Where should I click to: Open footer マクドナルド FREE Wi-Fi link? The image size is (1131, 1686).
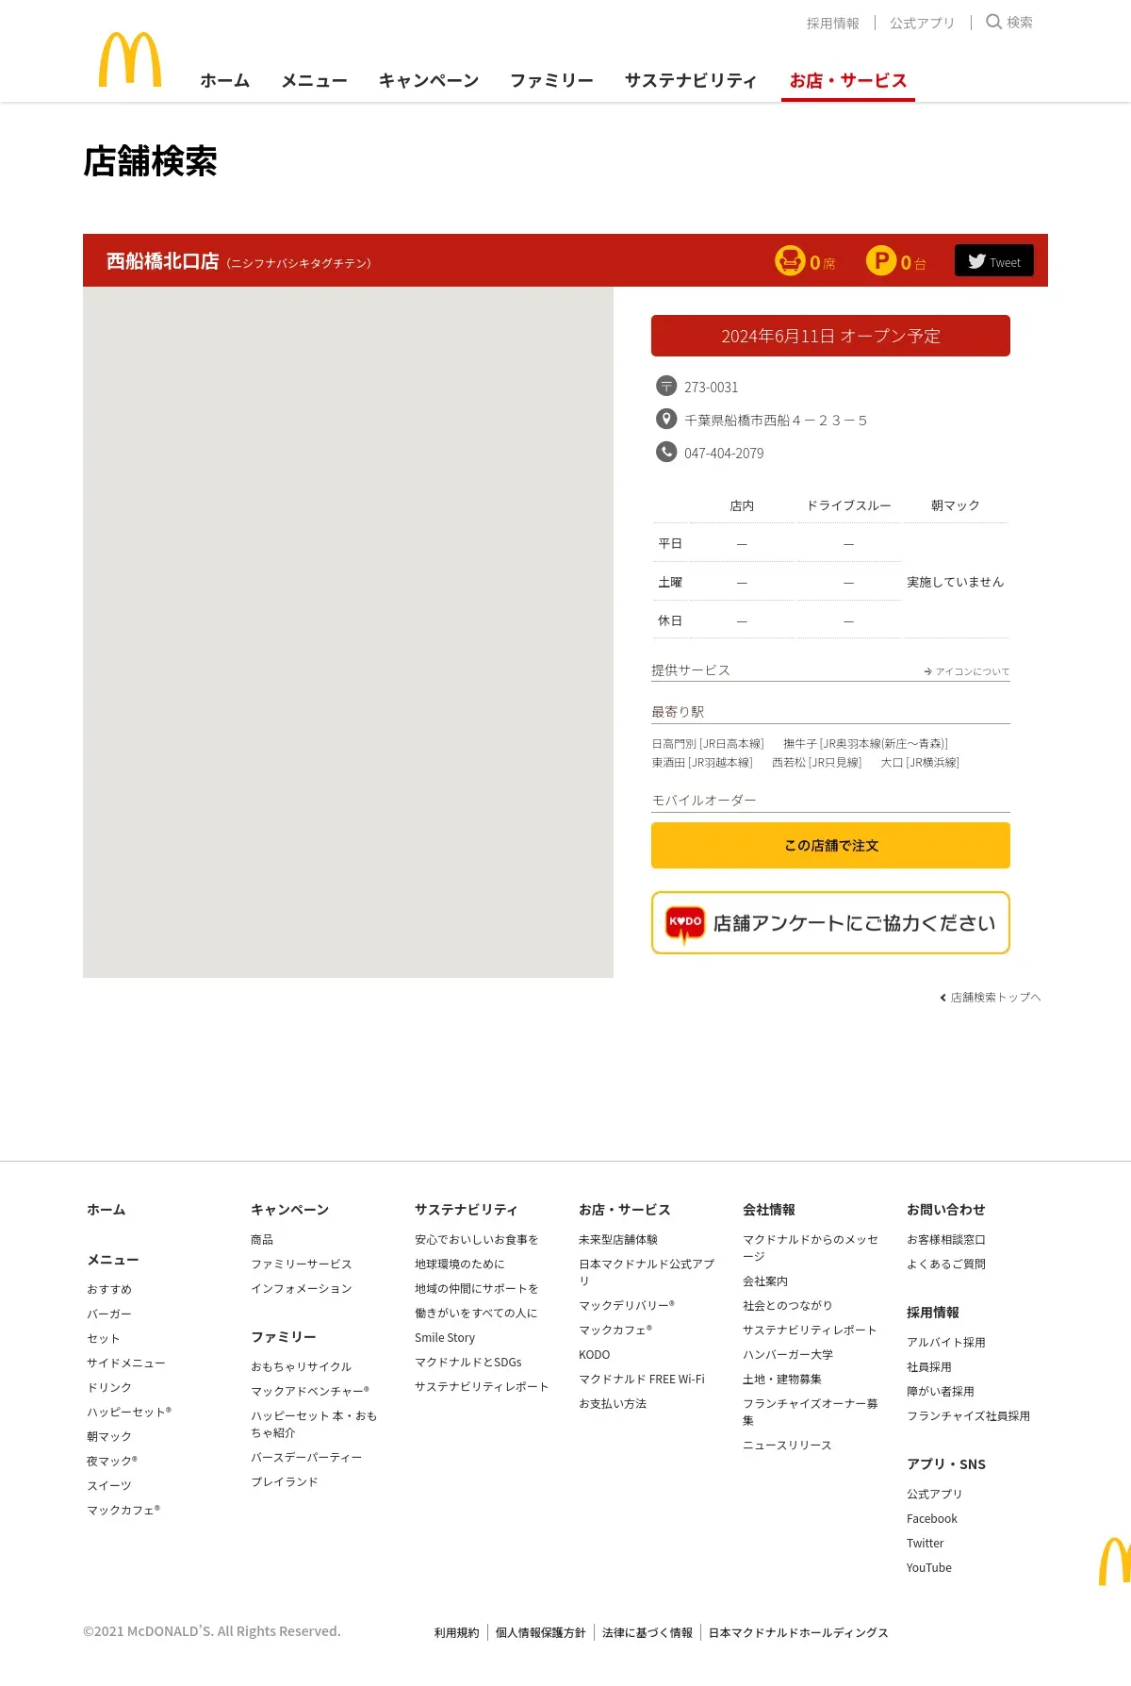(642, 1379)
